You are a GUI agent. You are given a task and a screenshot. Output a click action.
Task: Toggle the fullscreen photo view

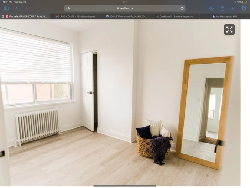229,29
